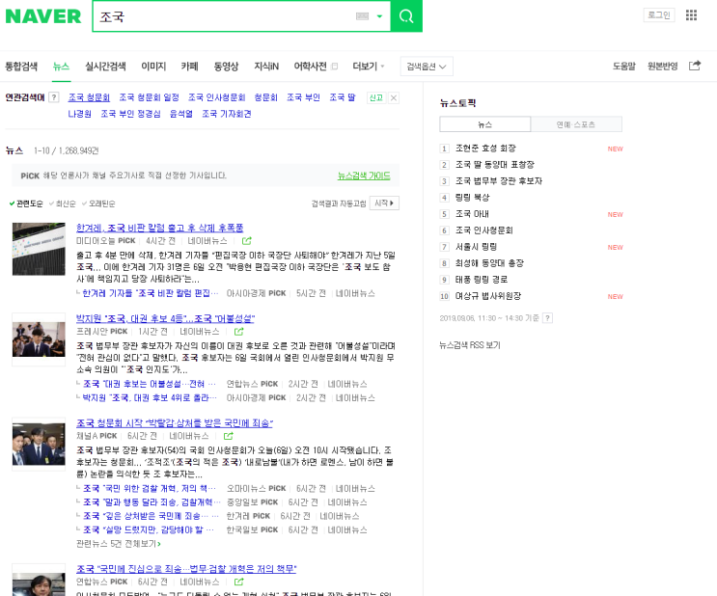Open topic 링링 북상
Viewport: 717px width, 596px height.
[472, 198]
